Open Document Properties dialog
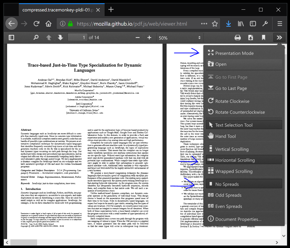This screenshot has width=290, height=248. pos(244,219)
